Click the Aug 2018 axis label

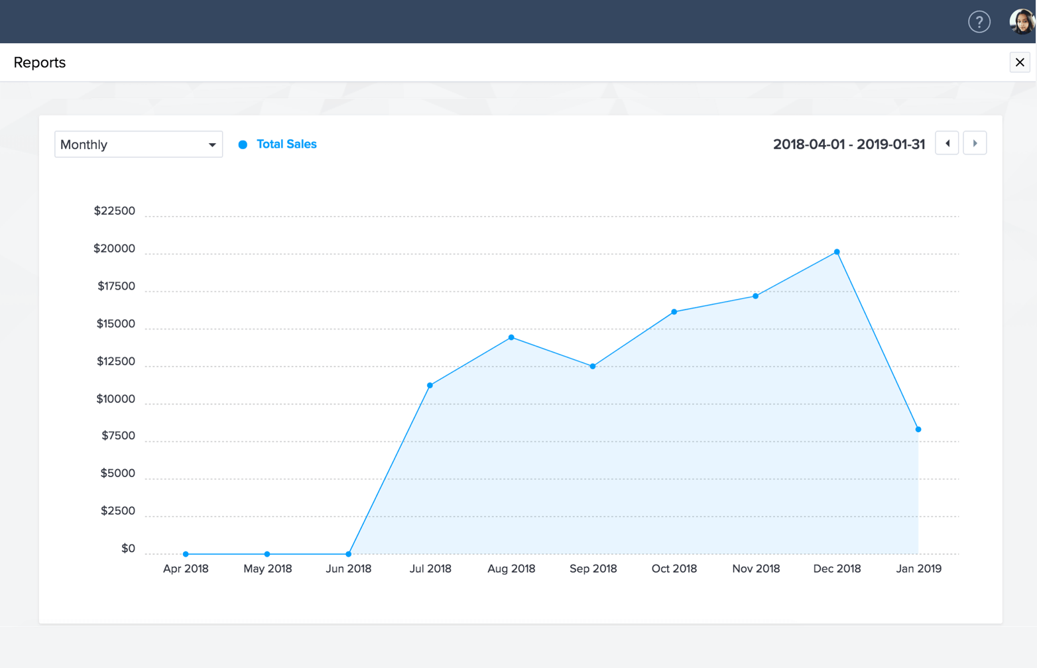pos(511,569)
